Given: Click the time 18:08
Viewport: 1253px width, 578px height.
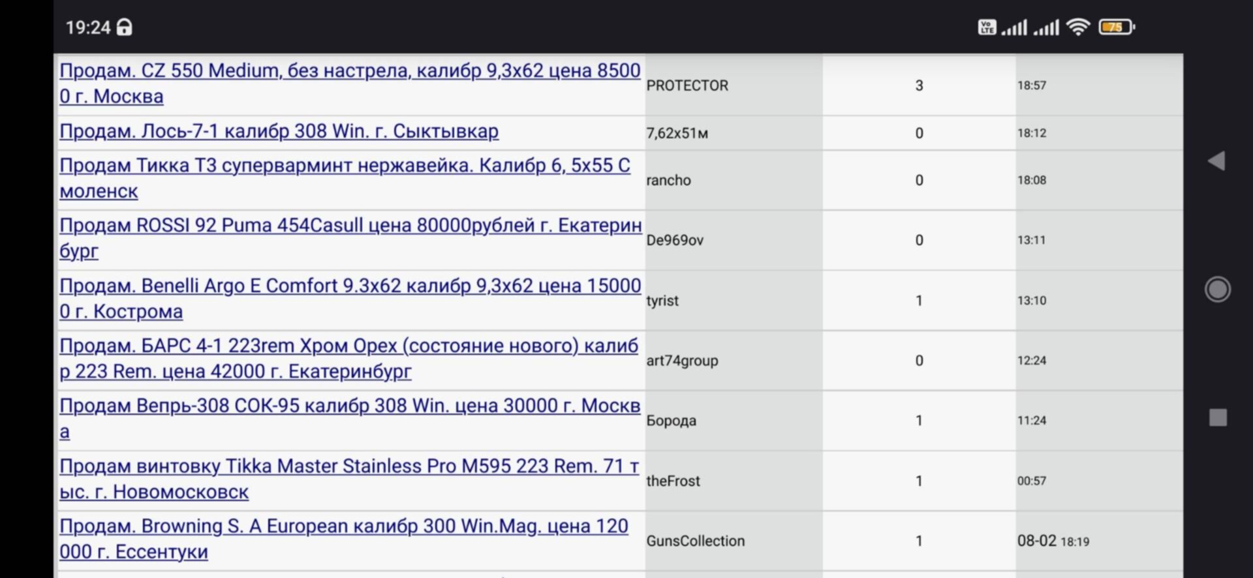Looking at the screenshot, I should tap(1032, 180).
